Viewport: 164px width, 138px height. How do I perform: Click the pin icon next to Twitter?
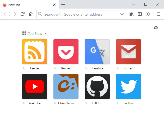118,103
